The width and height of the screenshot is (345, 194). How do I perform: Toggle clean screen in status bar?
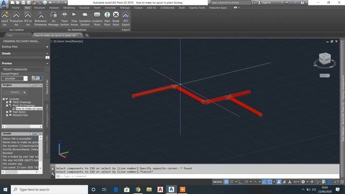point(336,182)
